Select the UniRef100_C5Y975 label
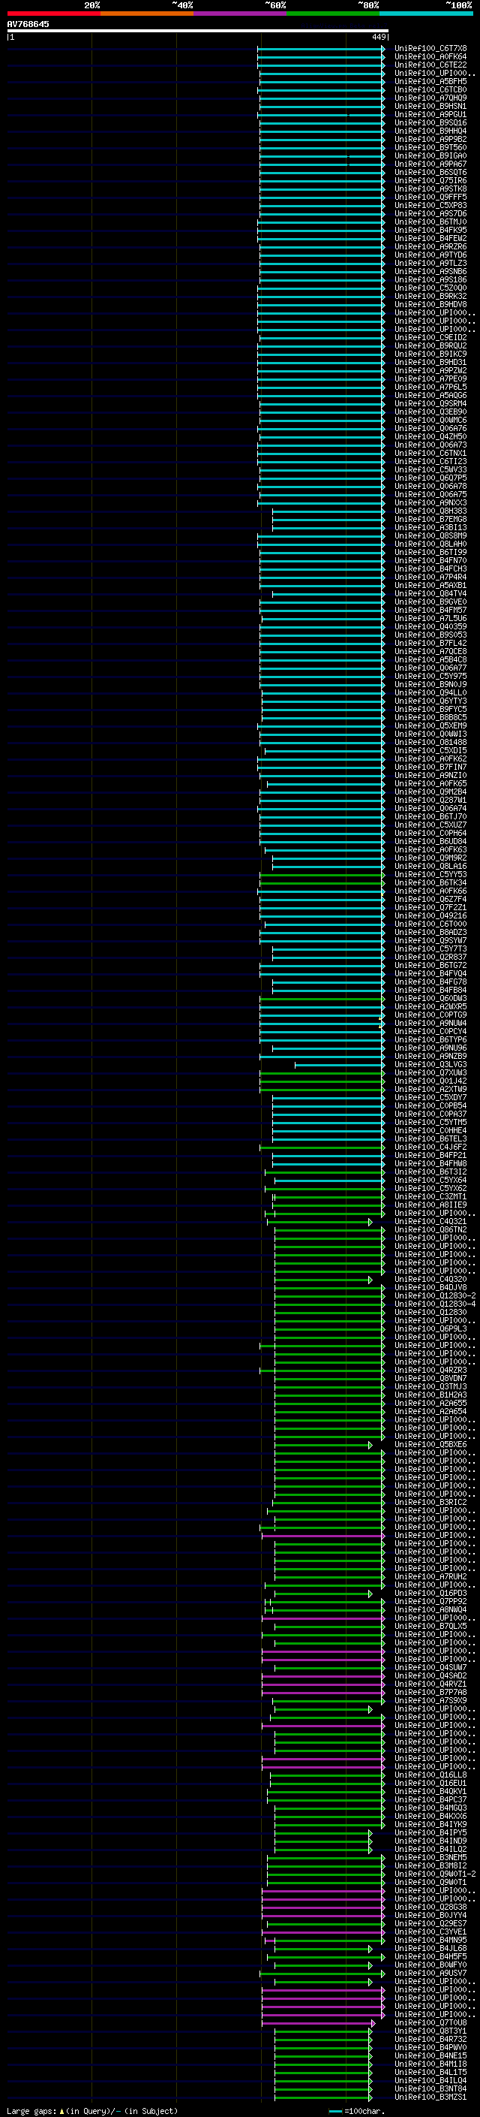This screenshot has width=480, height=2117. click(x=430, y=676)
